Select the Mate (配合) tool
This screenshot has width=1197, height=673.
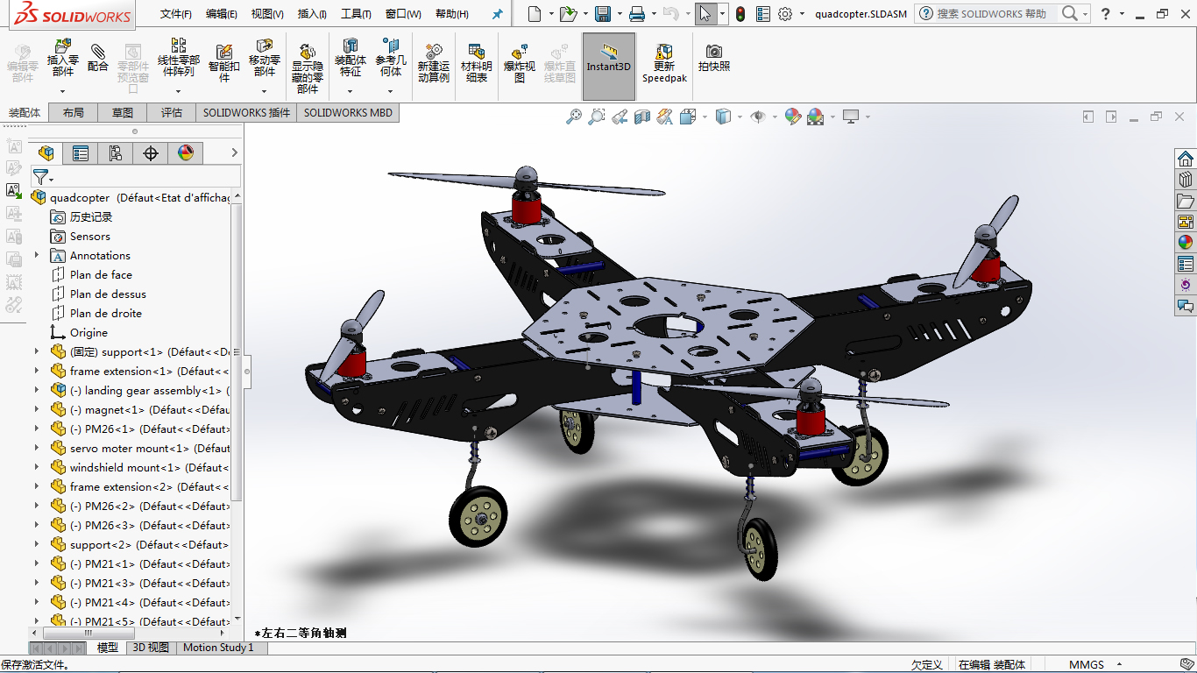click(98, 59)
